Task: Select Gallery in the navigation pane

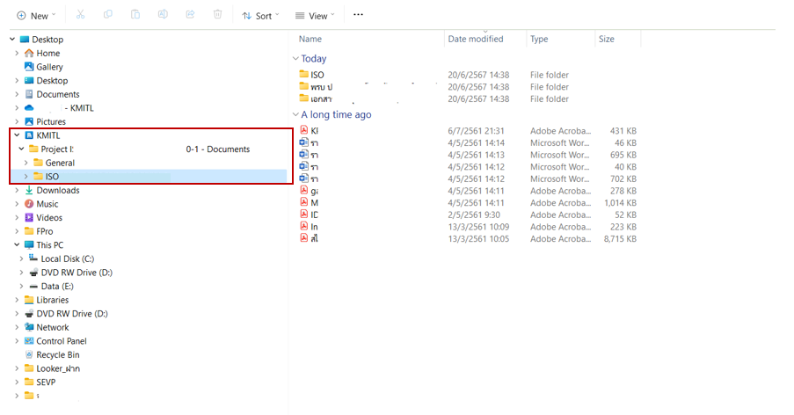Action: [x=49, y=67]
